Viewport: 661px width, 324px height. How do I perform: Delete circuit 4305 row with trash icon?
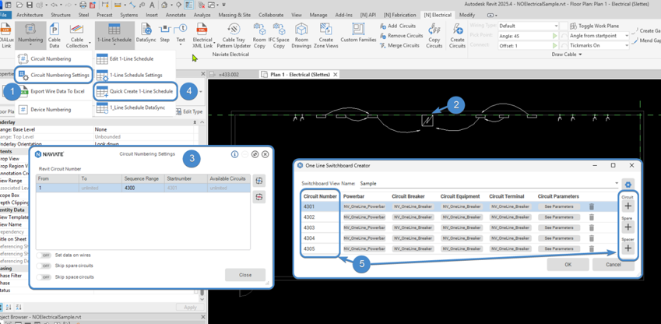tap(592, 248)
